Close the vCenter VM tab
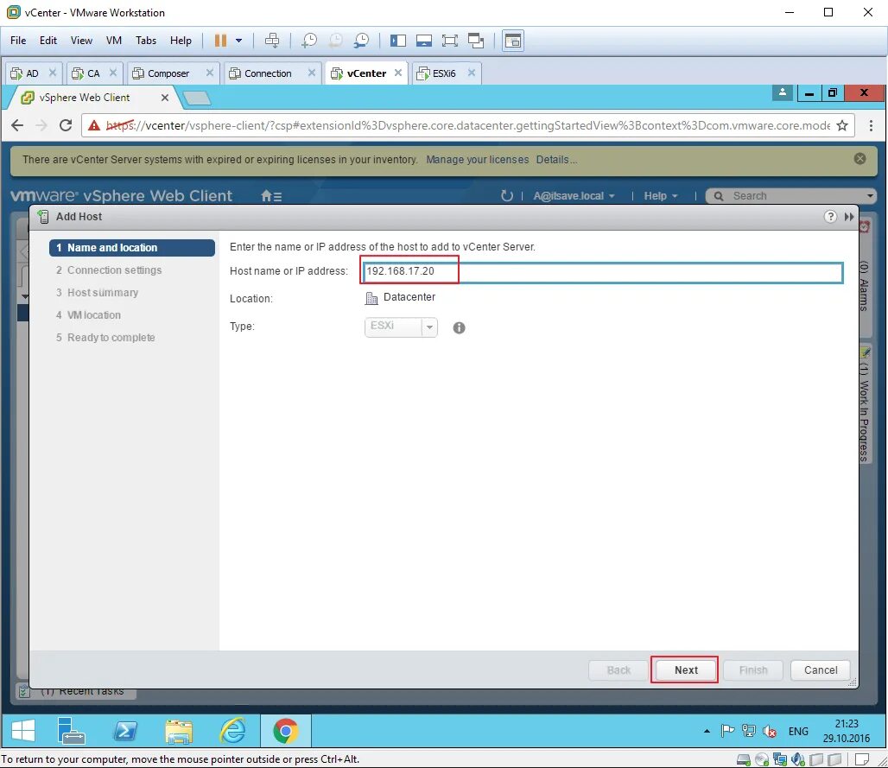888x768 pixels. 398,73
